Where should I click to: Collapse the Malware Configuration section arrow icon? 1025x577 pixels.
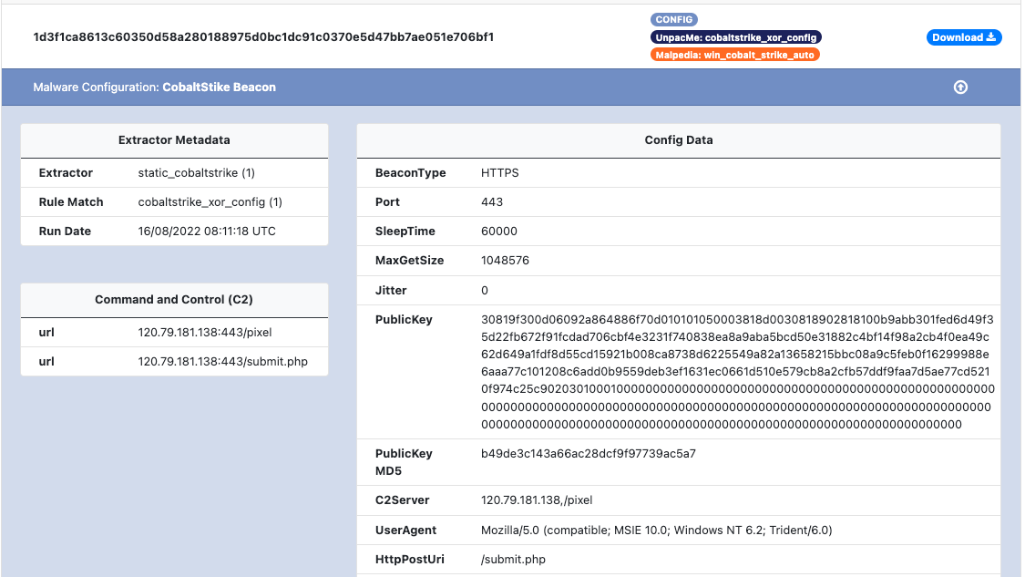pos(960,87)
